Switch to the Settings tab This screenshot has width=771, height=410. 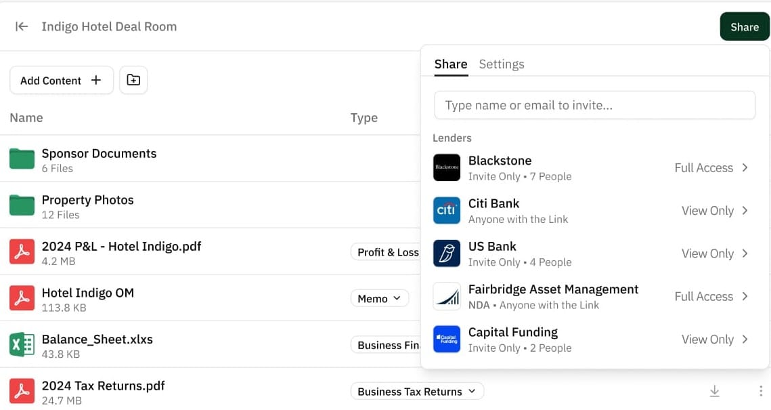click(501, 64)
